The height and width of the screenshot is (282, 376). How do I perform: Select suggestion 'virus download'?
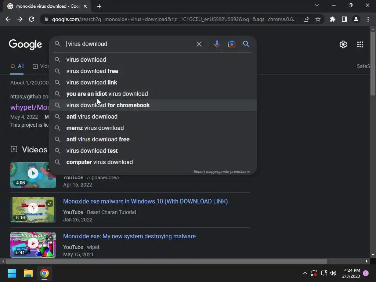pos(153,60)
